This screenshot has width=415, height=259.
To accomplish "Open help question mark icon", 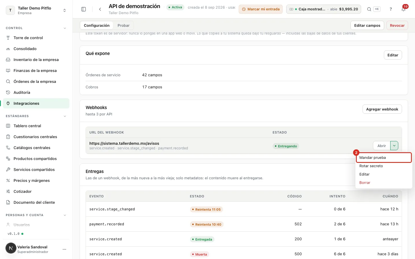I will click(391, 9).
